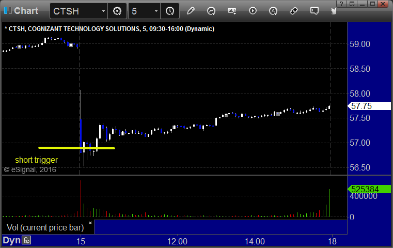Open the symbol CTSH dropdown arrow
This screenshot has width=393, height=248.
[x=103, y=11]
